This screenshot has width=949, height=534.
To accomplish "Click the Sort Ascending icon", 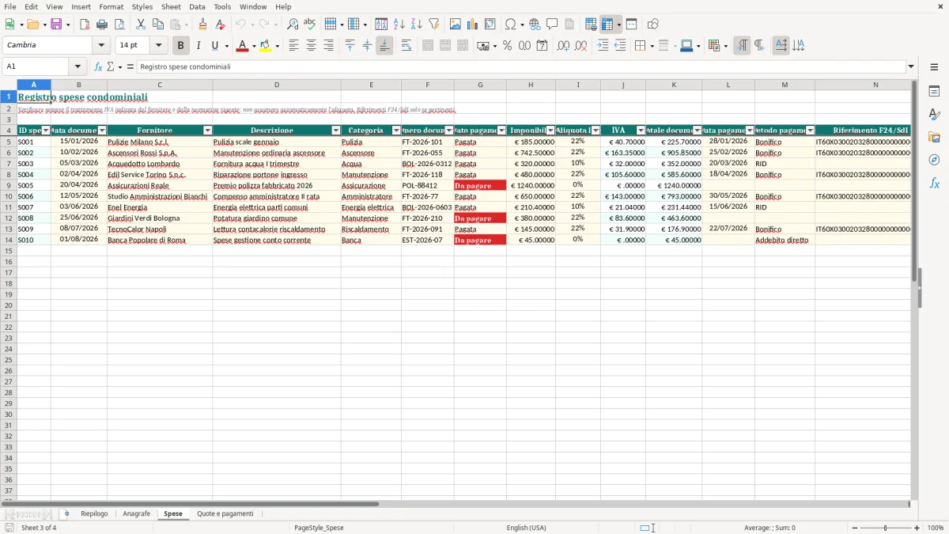I will click(399, 25).
